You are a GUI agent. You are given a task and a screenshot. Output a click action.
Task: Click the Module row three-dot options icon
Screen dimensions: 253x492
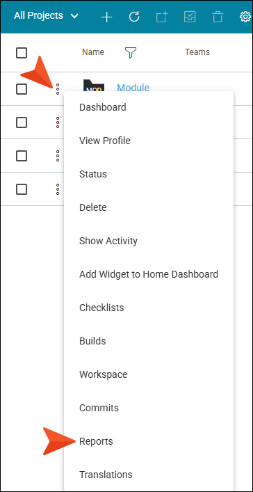pos(58,89)
